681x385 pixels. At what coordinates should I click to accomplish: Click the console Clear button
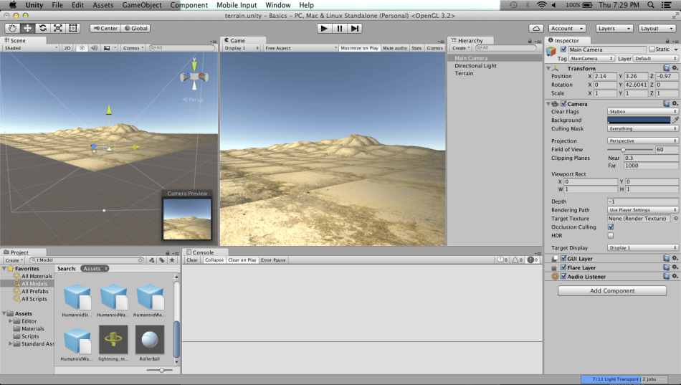point(192,260)
